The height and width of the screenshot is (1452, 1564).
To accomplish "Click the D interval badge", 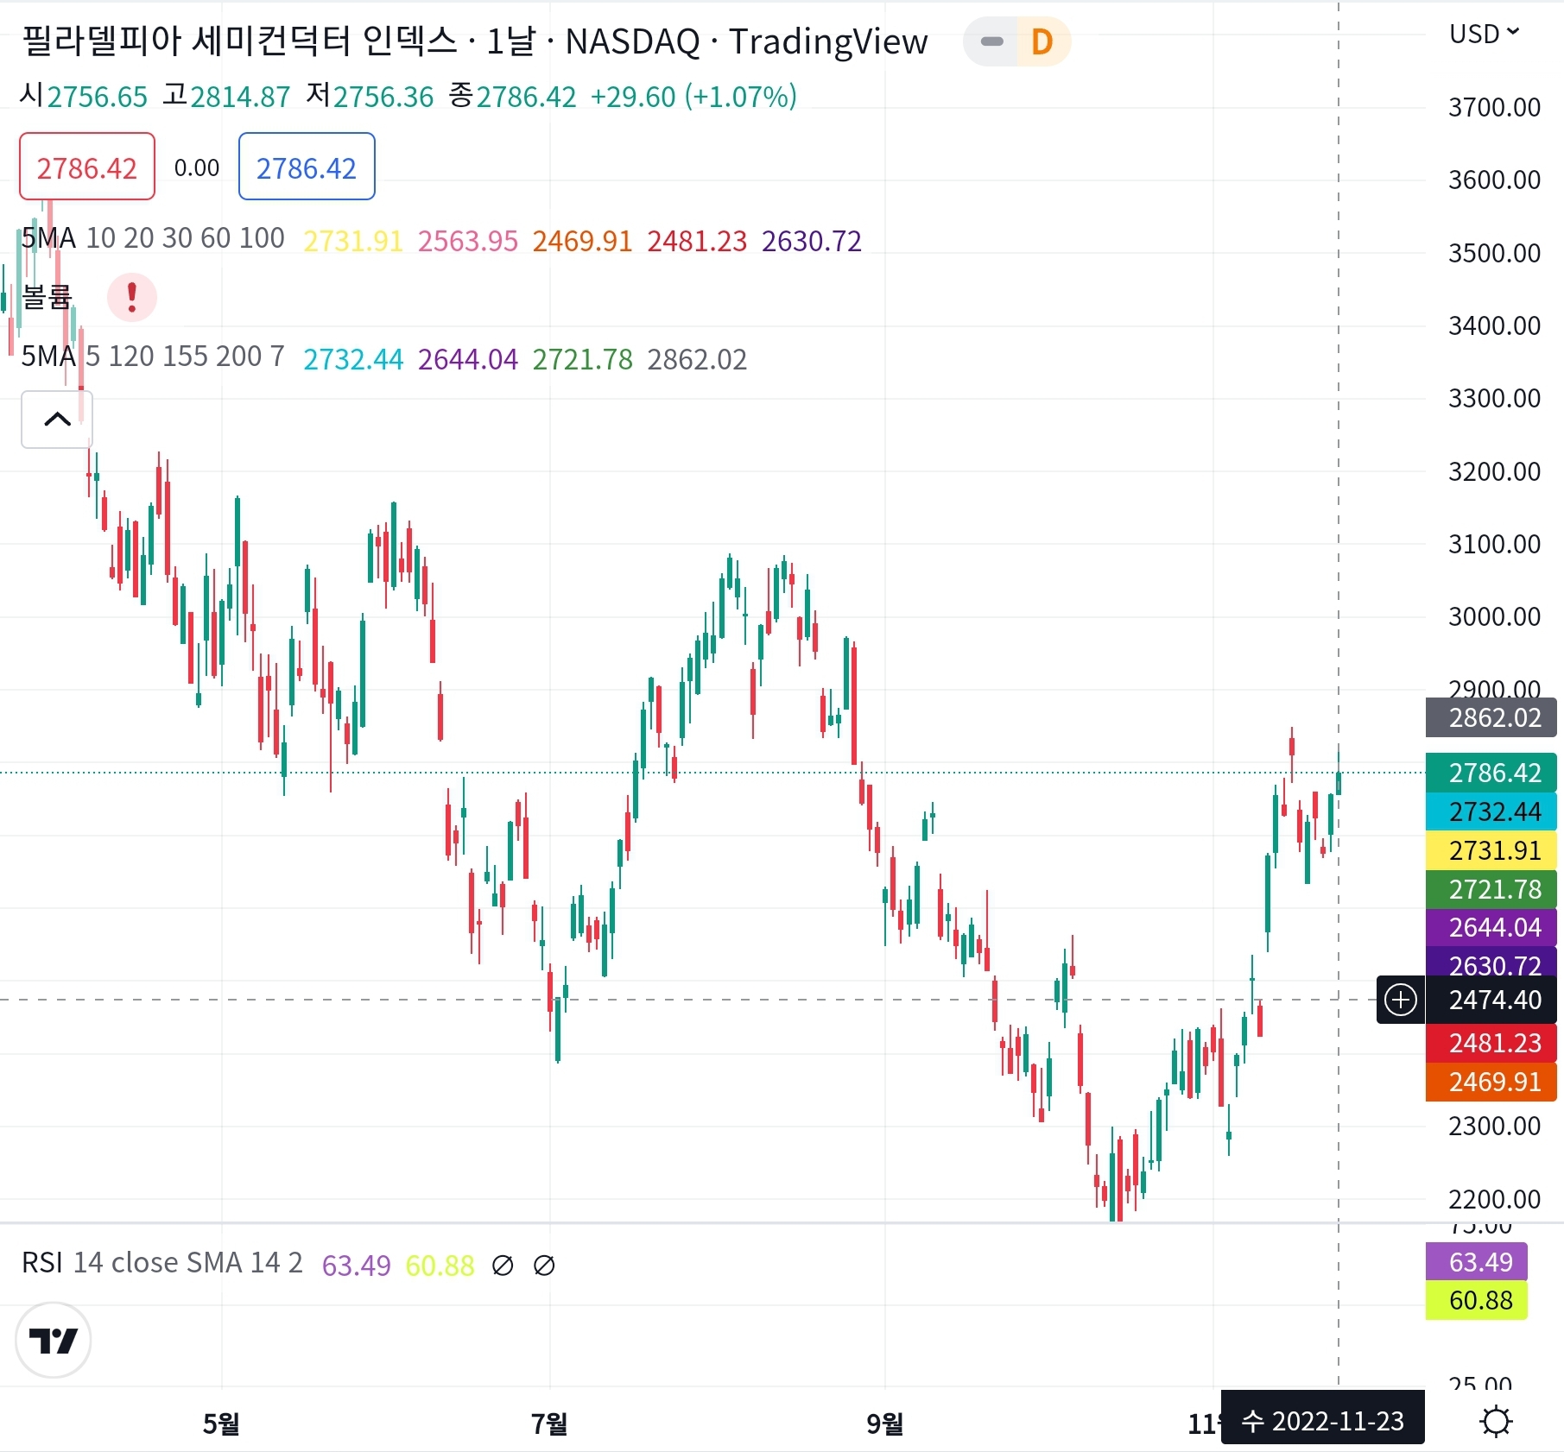I will click(1043, 41).
